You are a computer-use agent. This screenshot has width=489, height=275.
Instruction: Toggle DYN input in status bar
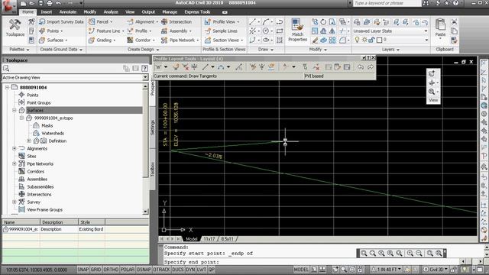pos(190,270)
